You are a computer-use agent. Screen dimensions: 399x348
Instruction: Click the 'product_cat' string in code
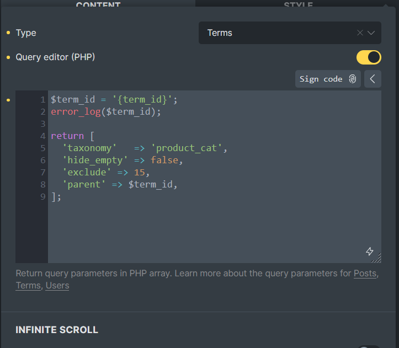click(187, 148)
